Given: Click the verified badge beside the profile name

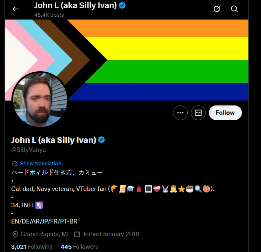Looking at the screenshot, I should pyautogui.click(x=101, y=140).
